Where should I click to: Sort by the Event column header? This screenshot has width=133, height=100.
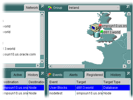62,82
